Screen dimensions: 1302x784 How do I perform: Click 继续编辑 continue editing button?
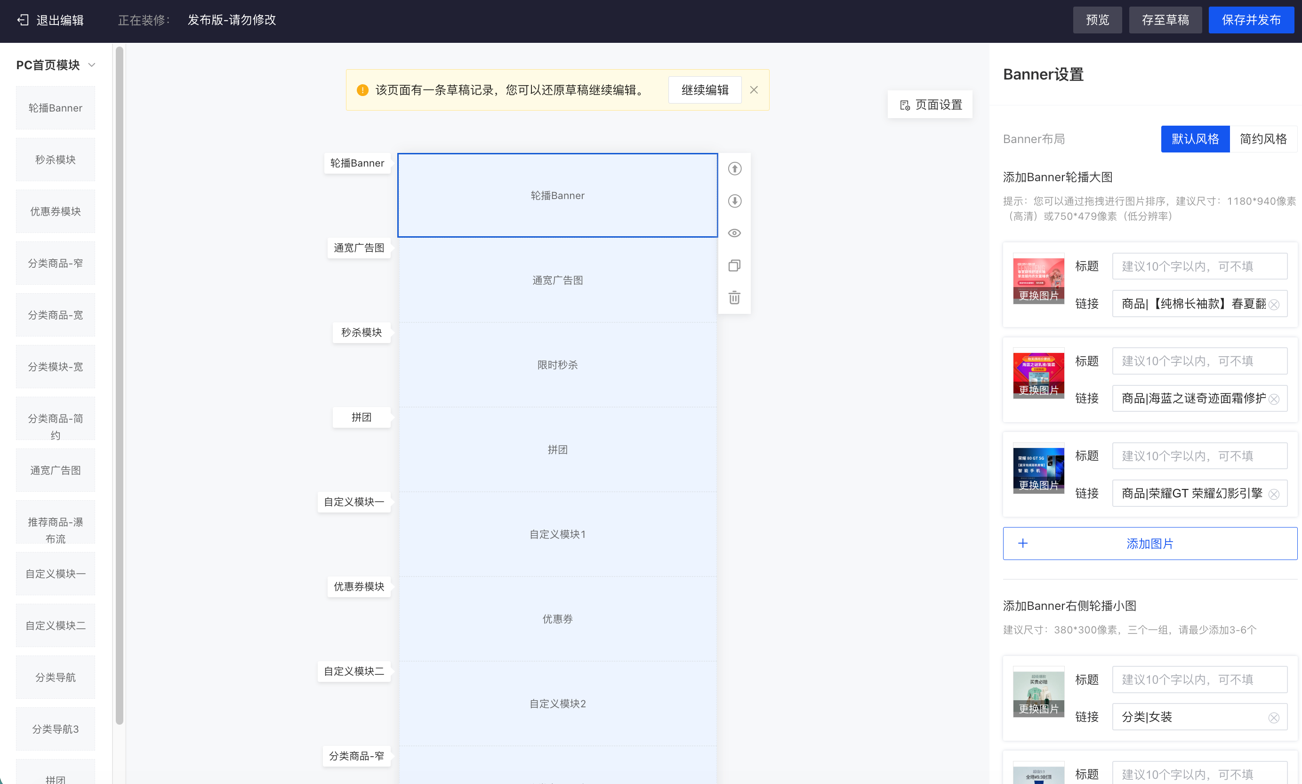(705, 90)
